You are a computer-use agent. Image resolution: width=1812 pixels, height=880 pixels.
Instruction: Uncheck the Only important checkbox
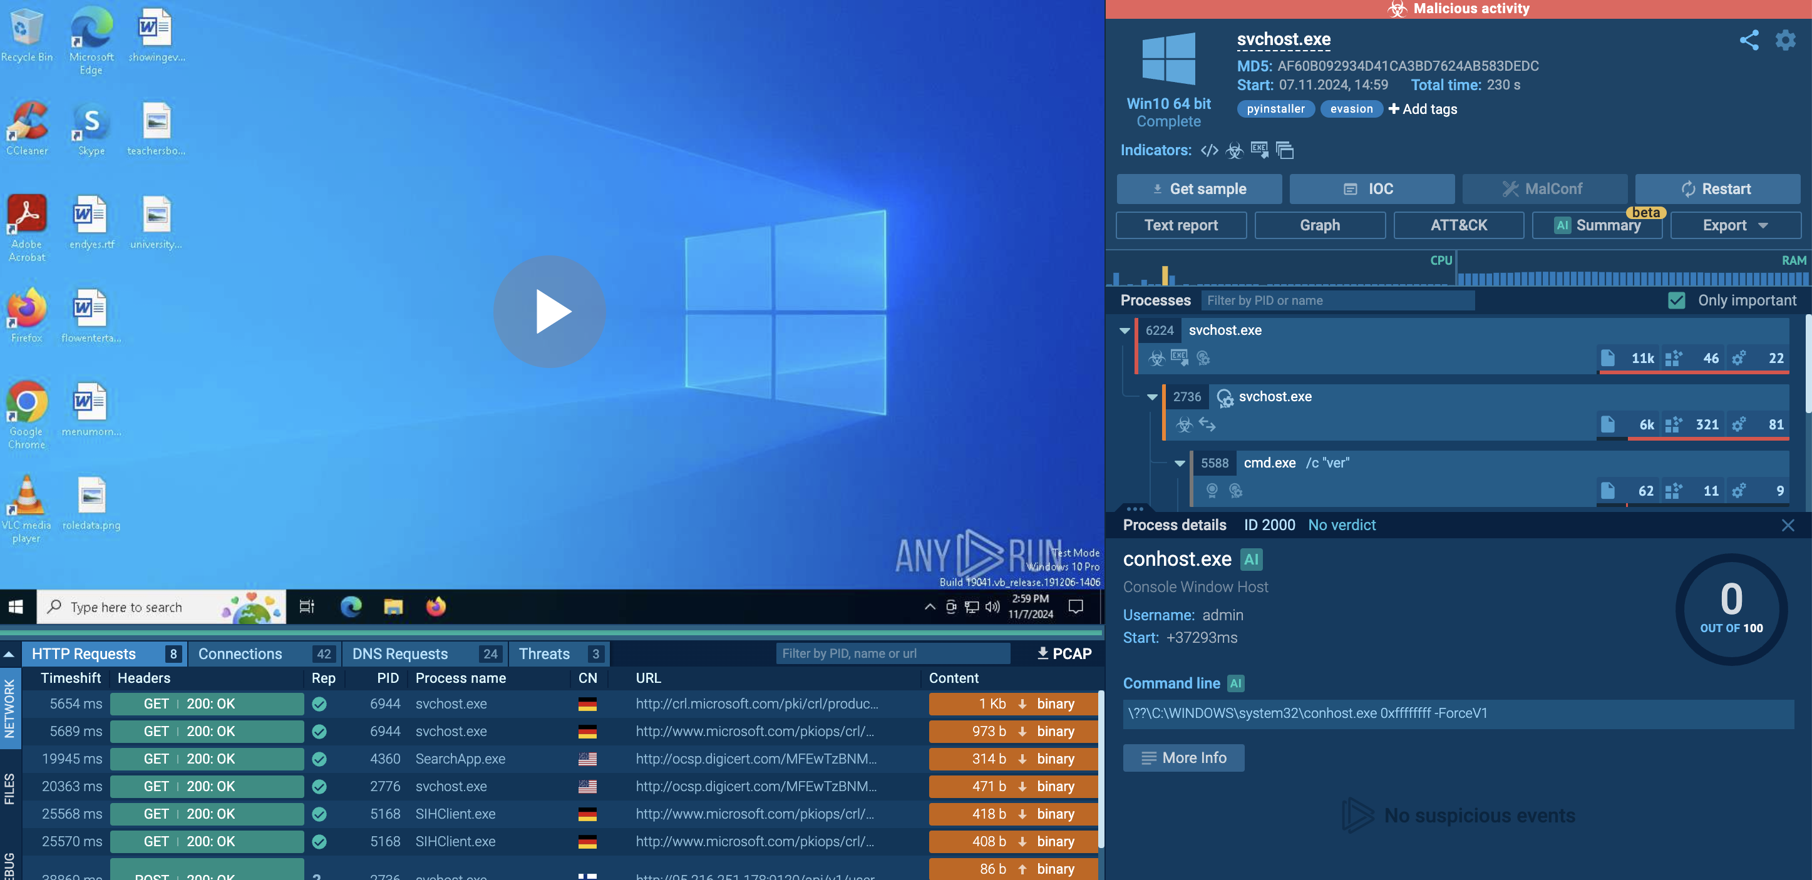[1676, 301]
